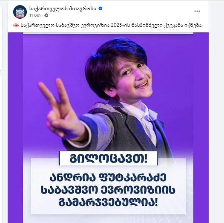Image resolution: width=224 pixels, height=223 pixels.
Task: Click the name ანდრია ფუტკარაძე on the image
Action: 108,177
